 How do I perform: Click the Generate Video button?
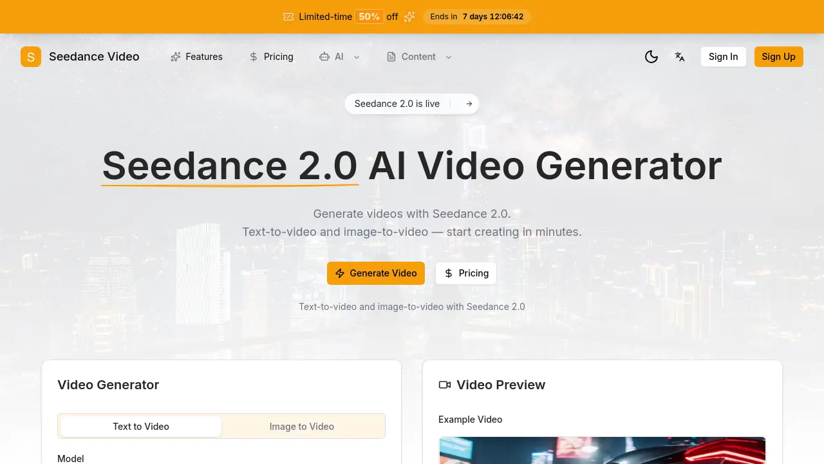pos(376,273)
